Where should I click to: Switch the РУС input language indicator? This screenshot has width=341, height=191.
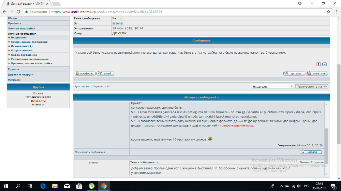point(307,186)
